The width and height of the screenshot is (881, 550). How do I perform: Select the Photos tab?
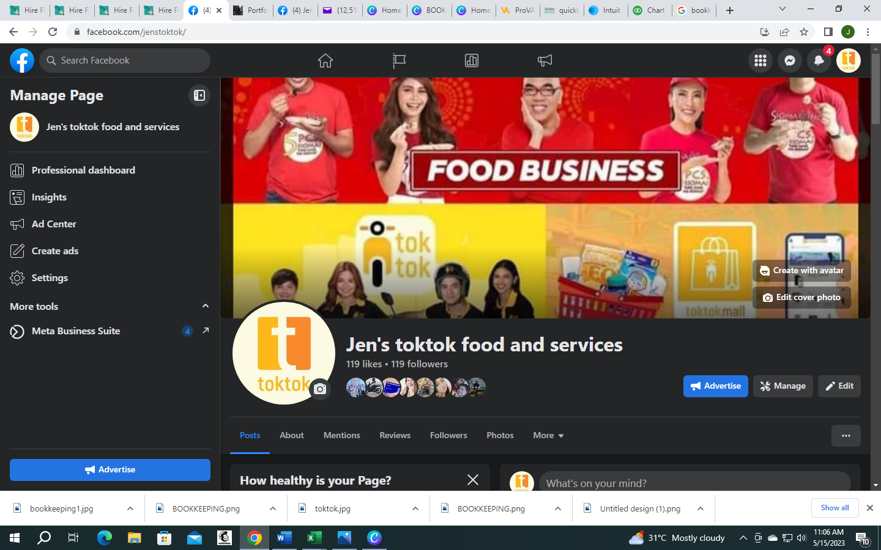pos(500,436)
